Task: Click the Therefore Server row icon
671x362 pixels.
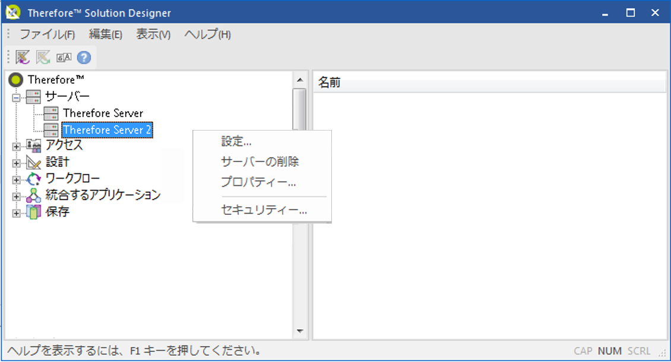Action: [x=51, y=113]
